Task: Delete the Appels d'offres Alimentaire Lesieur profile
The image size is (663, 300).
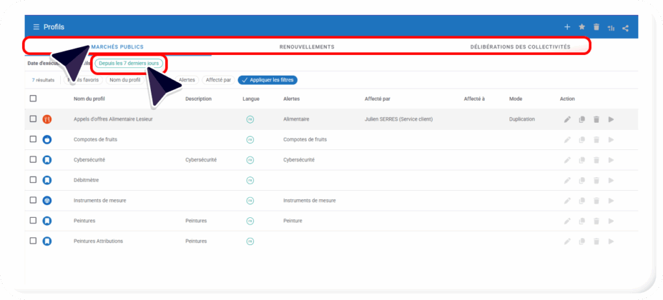Action: pos(596,120)
